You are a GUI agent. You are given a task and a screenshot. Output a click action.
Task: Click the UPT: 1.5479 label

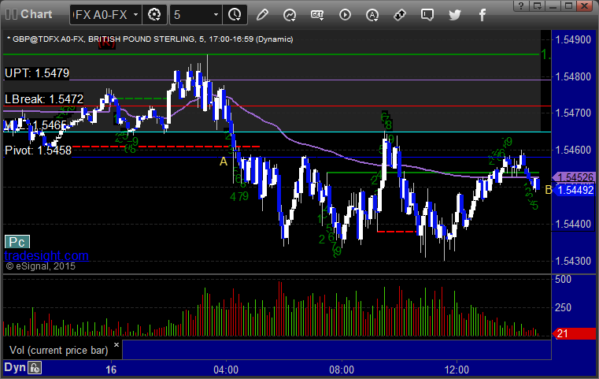coord(37,73)
